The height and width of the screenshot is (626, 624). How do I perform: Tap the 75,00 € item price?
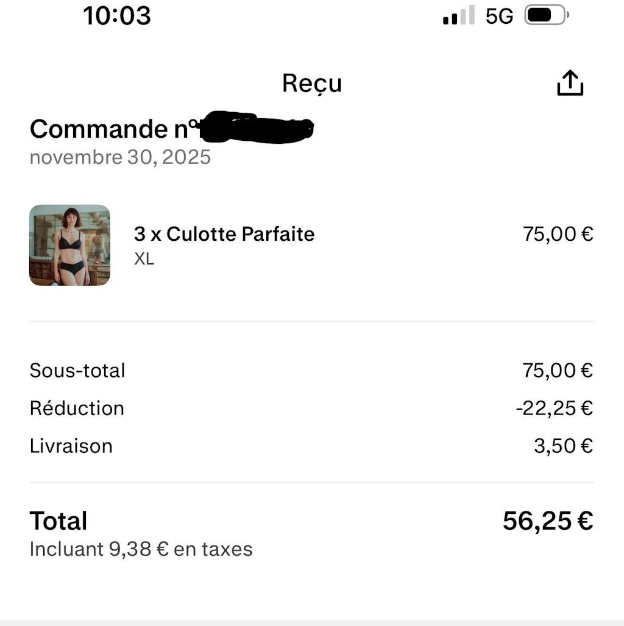click(558, 234)
